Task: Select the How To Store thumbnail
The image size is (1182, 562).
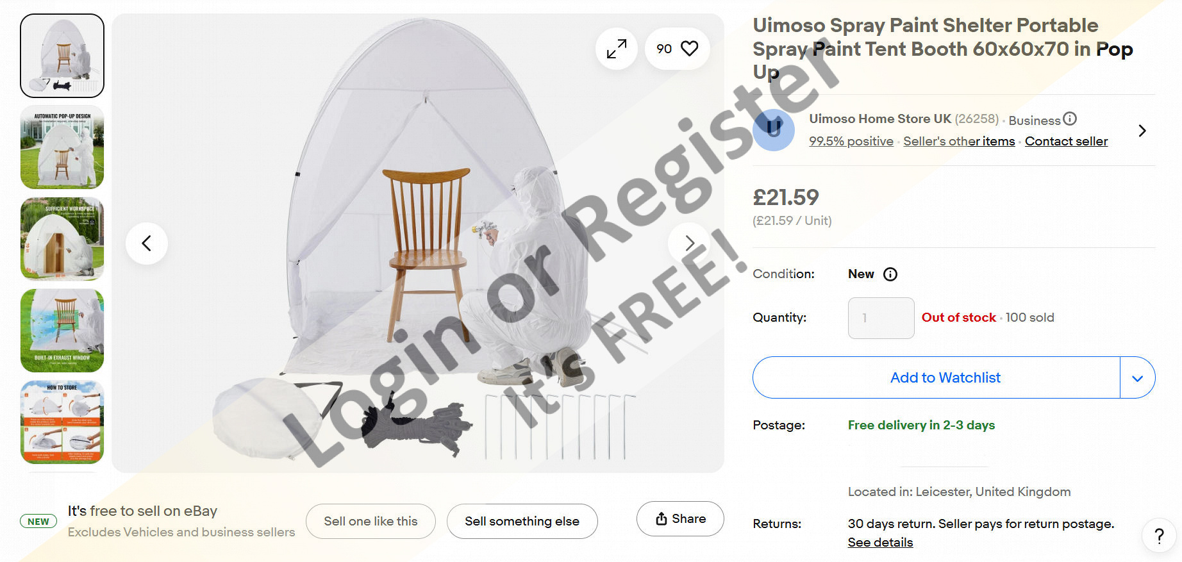Action: [x=62, y=422]
